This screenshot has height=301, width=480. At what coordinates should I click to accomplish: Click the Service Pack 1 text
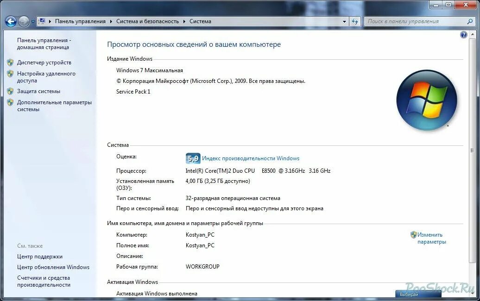coord(133,92)
